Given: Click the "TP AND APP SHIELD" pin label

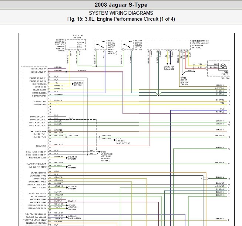Looking at the screenshot, I should (x=37, y=194).
